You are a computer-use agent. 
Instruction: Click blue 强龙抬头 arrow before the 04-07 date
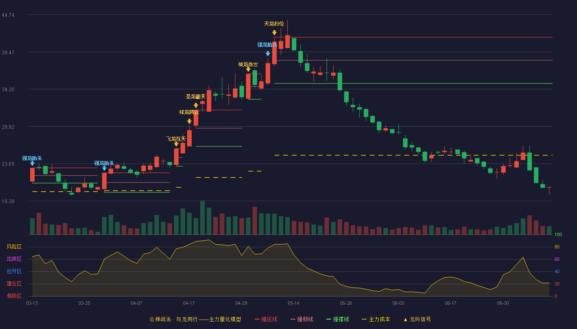point(104,168)
